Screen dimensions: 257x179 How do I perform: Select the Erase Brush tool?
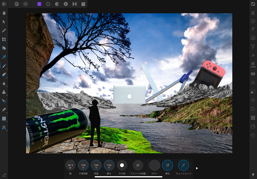tap(4, 75)
